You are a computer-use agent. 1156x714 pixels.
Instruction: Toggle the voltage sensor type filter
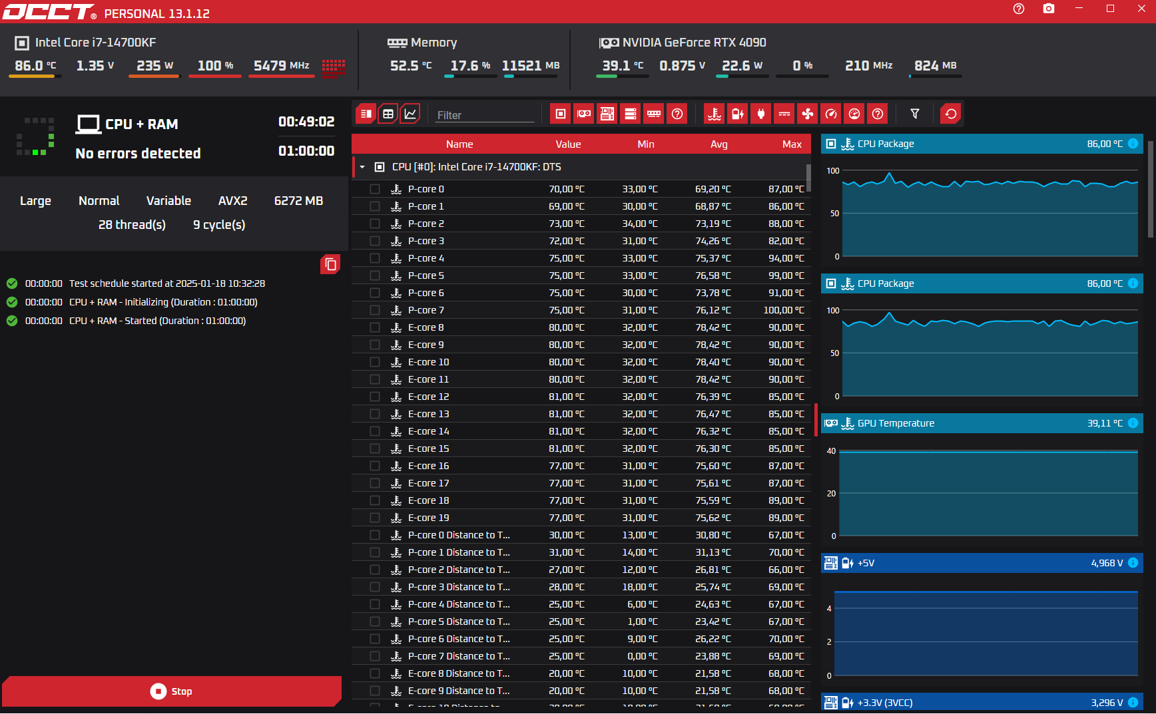738,114
